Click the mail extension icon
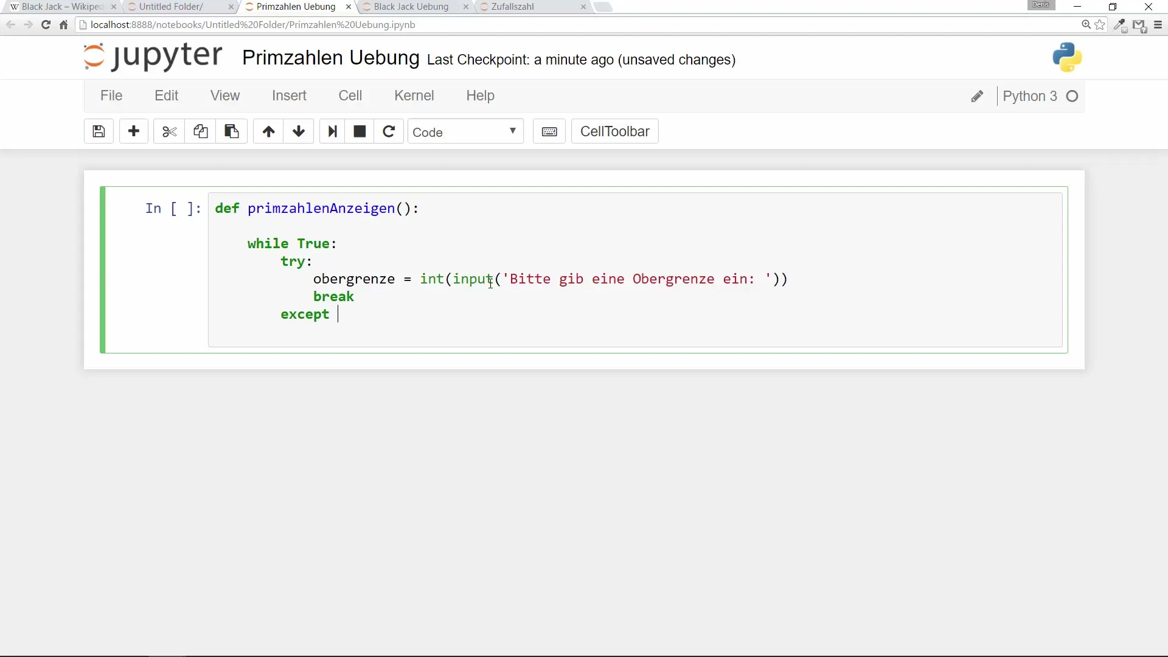1168x657 pixels. coord(1139,26)
